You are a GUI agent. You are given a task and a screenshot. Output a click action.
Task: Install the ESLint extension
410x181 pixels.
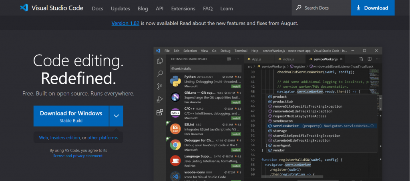(x=236, y=134)
